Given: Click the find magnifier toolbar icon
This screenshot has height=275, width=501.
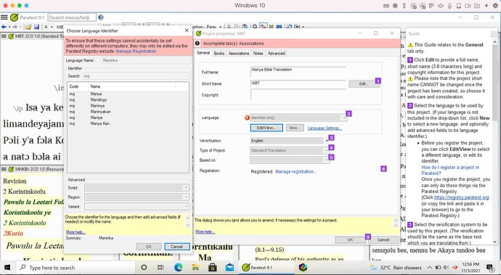Looking at the screenshot, I should tap(255, 27).
